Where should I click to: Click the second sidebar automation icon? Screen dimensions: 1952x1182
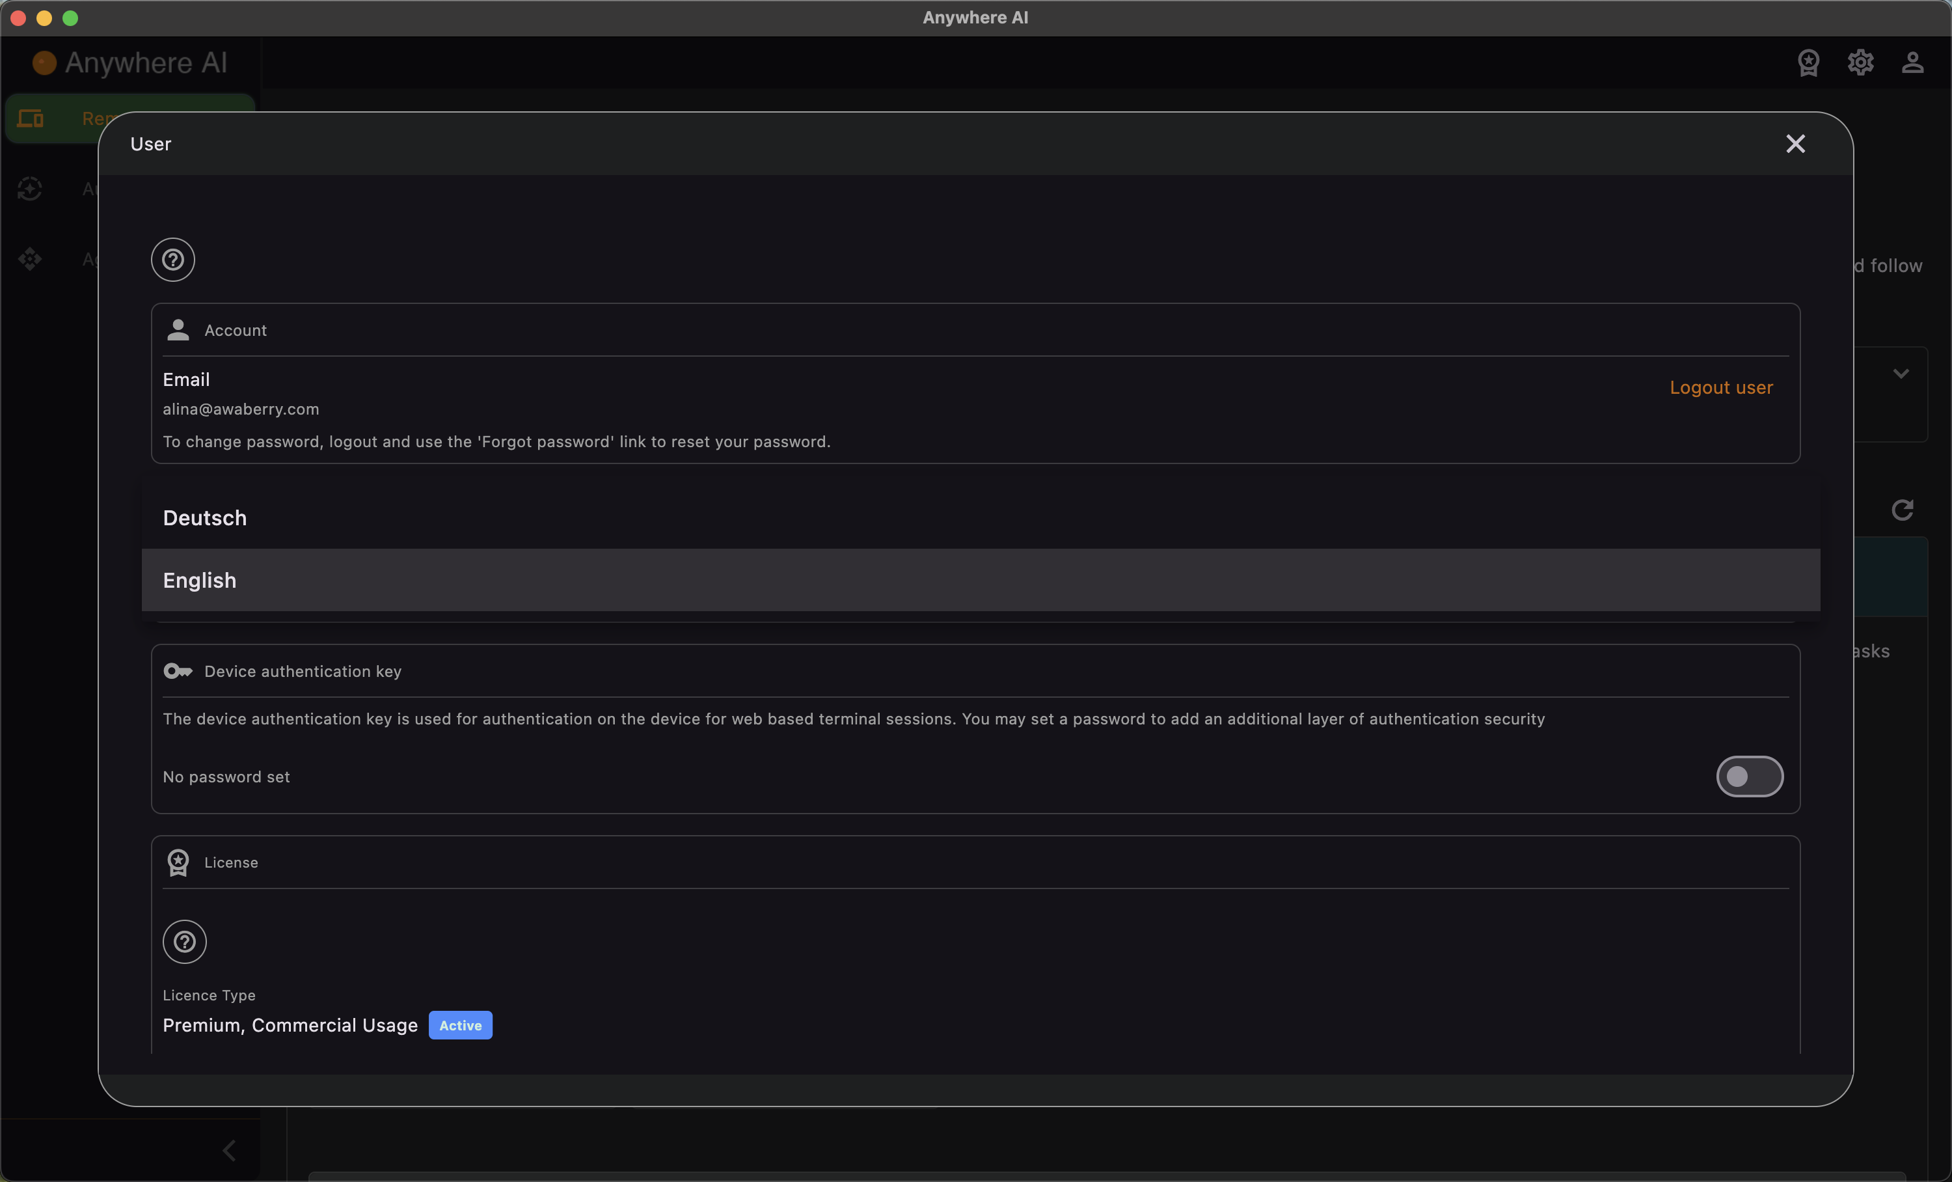click(x=30, y=189)
